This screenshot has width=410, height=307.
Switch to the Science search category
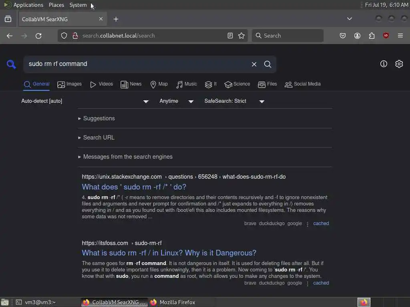[237, 84]
